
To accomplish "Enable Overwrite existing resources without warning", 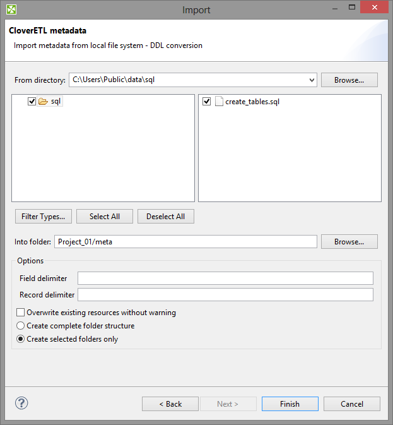I will [x=21, y=312].
